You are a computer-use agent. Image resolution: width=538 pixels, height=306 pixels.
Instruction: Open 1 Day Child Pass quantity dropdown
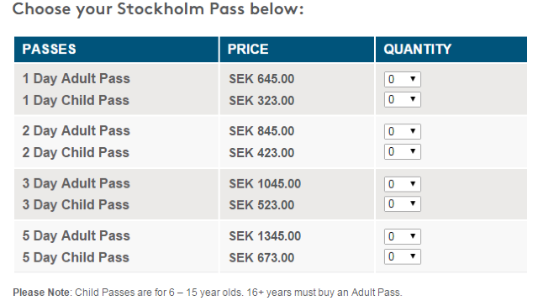click(402, 99)
